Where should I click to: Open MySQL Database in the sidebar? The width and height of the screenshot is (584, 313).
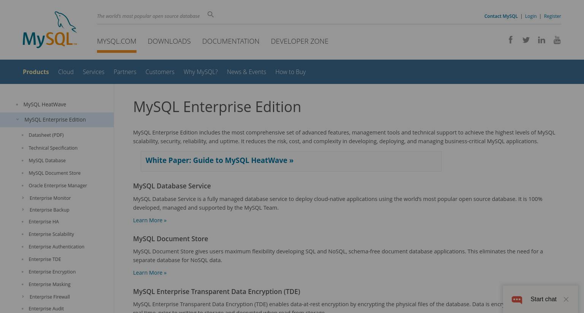click(47, 161)
